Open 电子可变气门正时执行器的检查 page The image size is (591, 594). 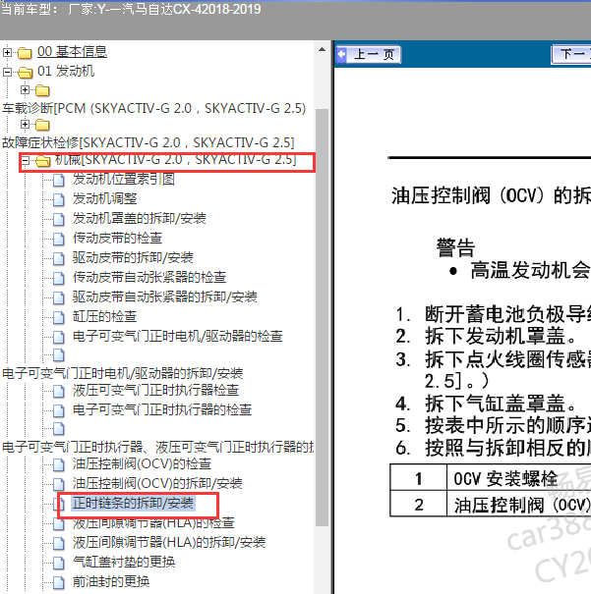[x=162, y=409]
